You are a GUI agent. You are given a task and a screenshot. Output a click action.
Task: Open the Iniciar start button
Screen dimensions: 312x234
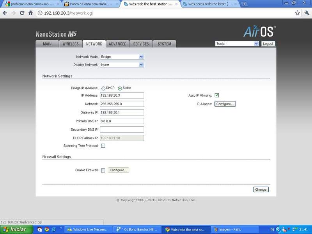pyautogui.click(x=16, y=230)
